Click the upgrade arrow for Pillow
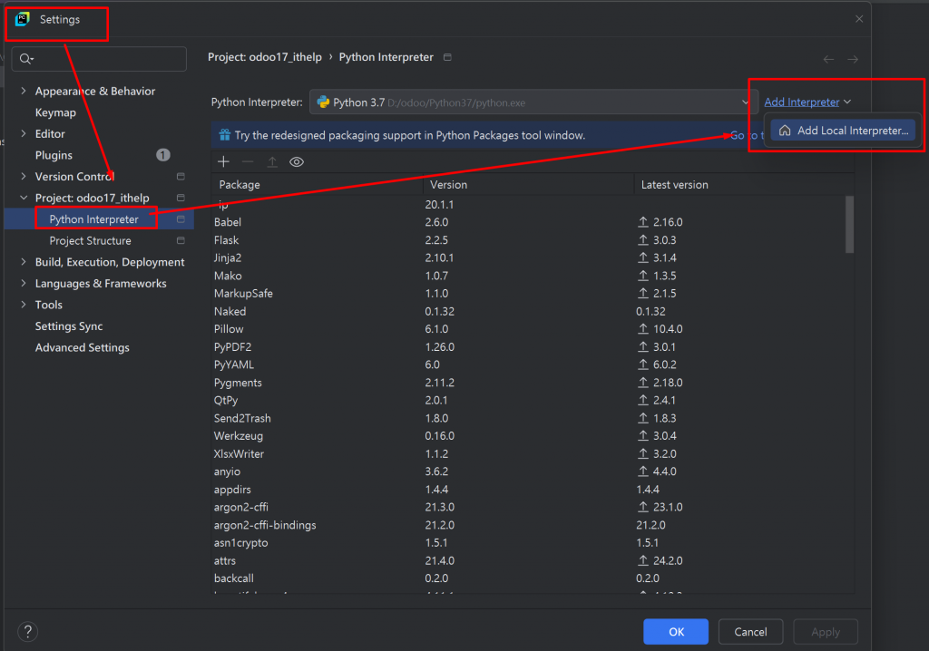Screen dimensions: 929x651 pos(643,329)
